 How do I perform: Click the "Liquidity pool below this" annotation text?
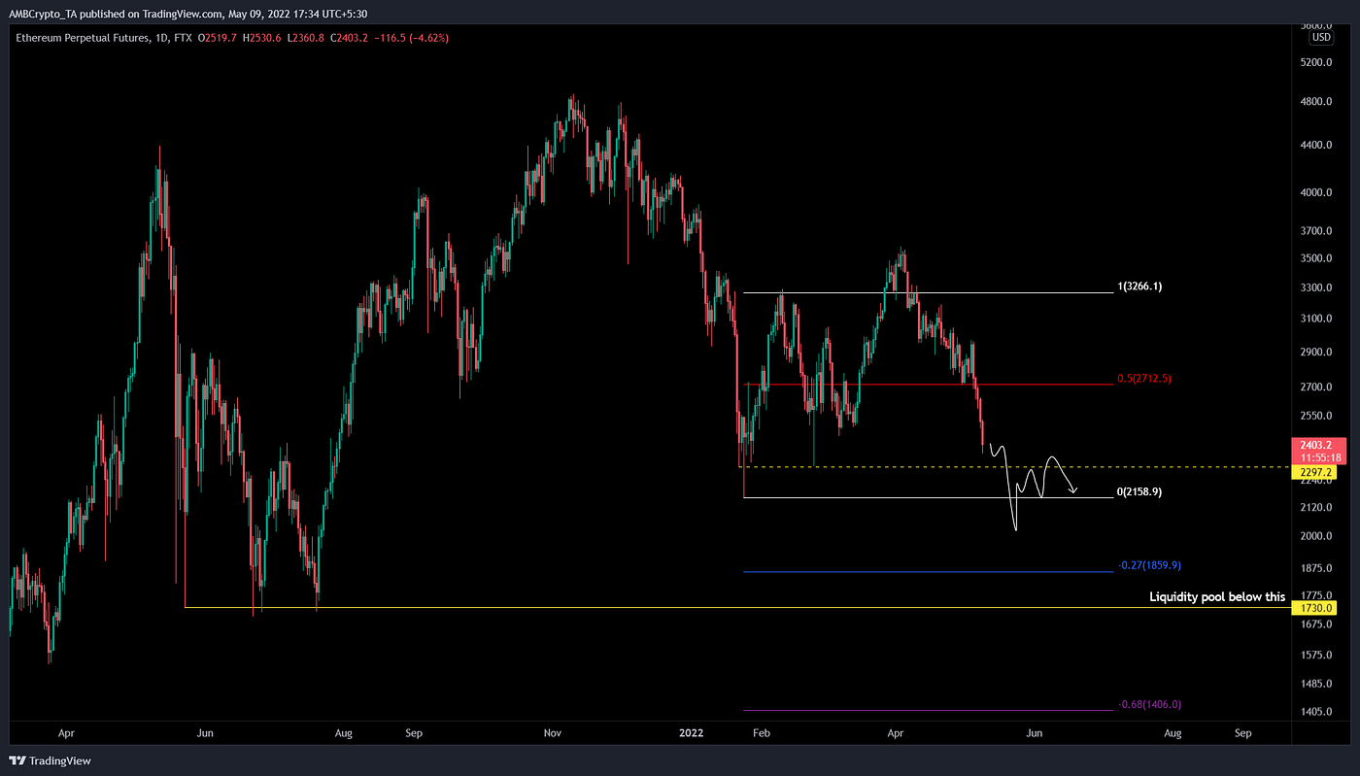(x=1216, y=596)
